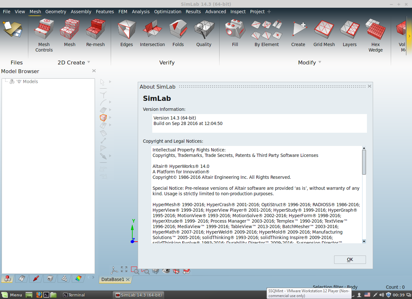This screenshot has height=299, width=412.
Task: Open the File menu
Action: (6, 12)
